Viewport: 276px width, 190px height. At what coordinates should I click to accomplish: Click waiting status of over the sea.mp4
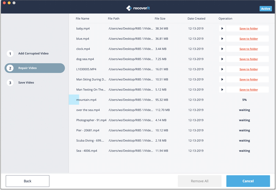tap(244, 110)
